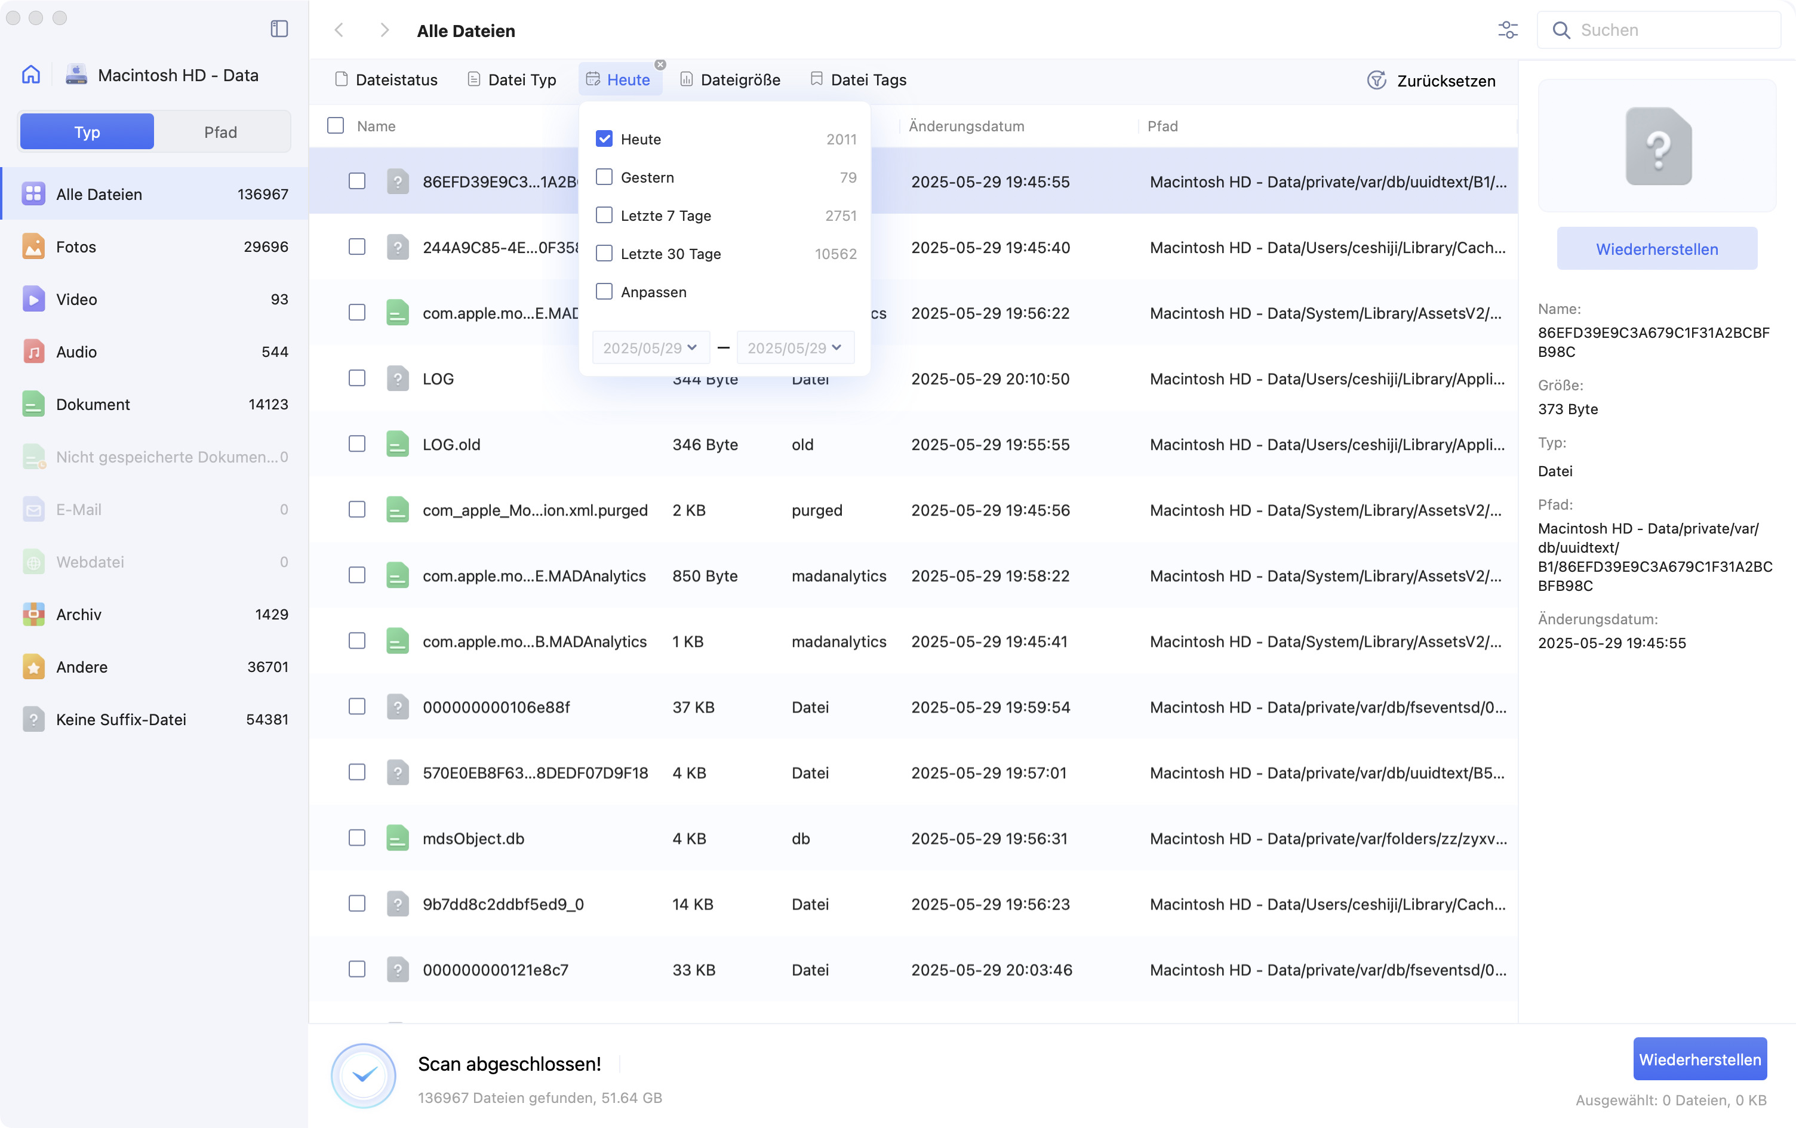1796x1128 pixels.
Task: Check the Gestern filter option
Action: pos(604,177)
